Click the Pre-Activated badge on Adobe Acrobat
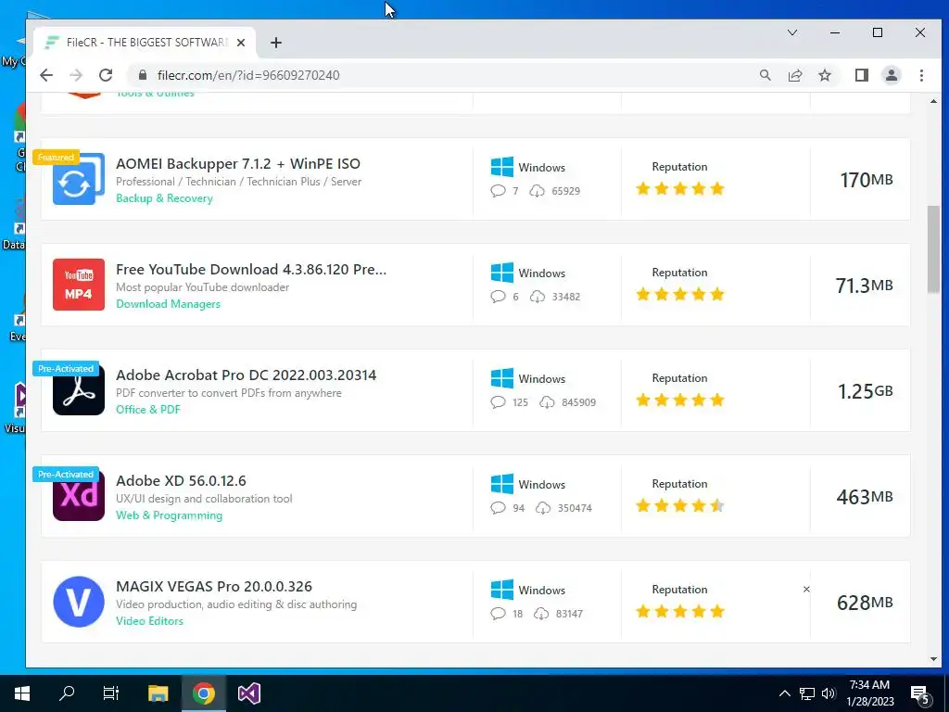The image size is (949, 712). click(x=66, y=369)
